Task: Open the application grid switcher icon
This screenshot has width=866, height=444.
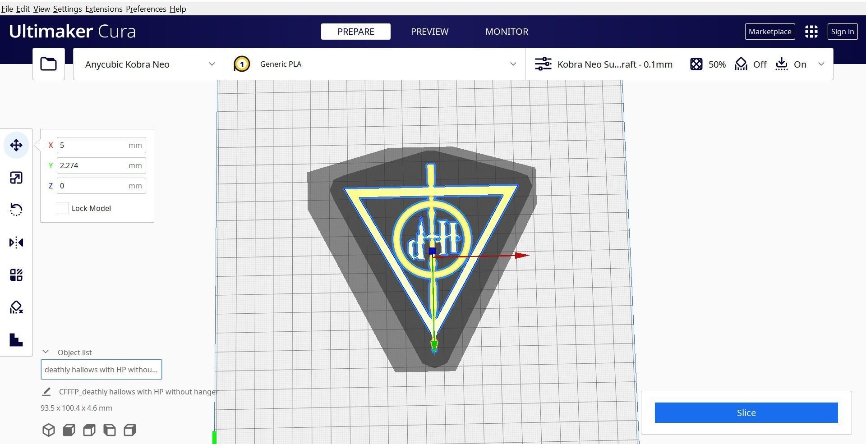Action: pos(811,32)
